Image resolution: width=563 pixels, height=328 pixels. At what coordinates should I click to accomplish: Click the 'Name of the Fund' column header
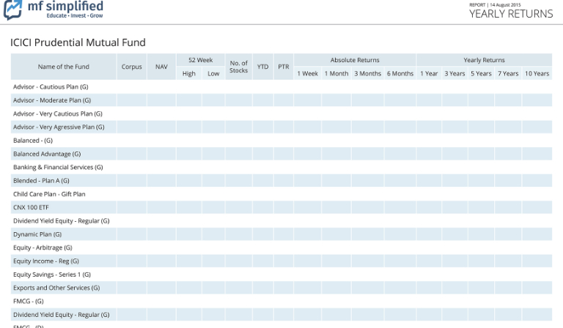pyautogui.click(x=64, y=67)
